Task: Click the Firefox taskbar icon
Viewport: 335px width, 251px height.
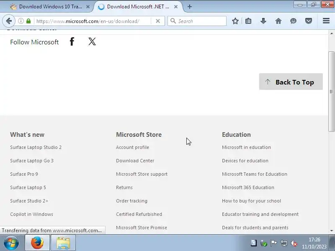Action: click(x=37, y=243)
